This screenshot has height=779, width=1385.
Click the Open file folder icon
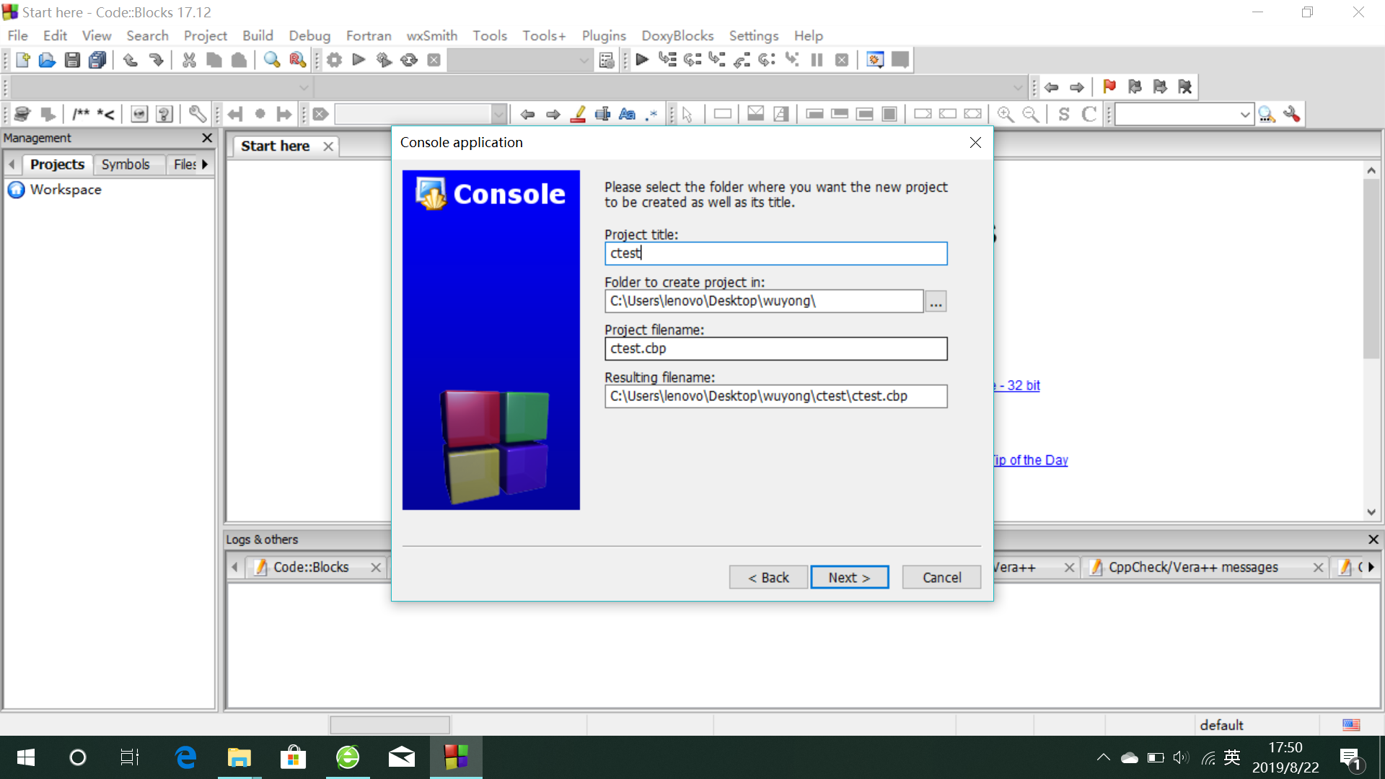tap(47, 60)
